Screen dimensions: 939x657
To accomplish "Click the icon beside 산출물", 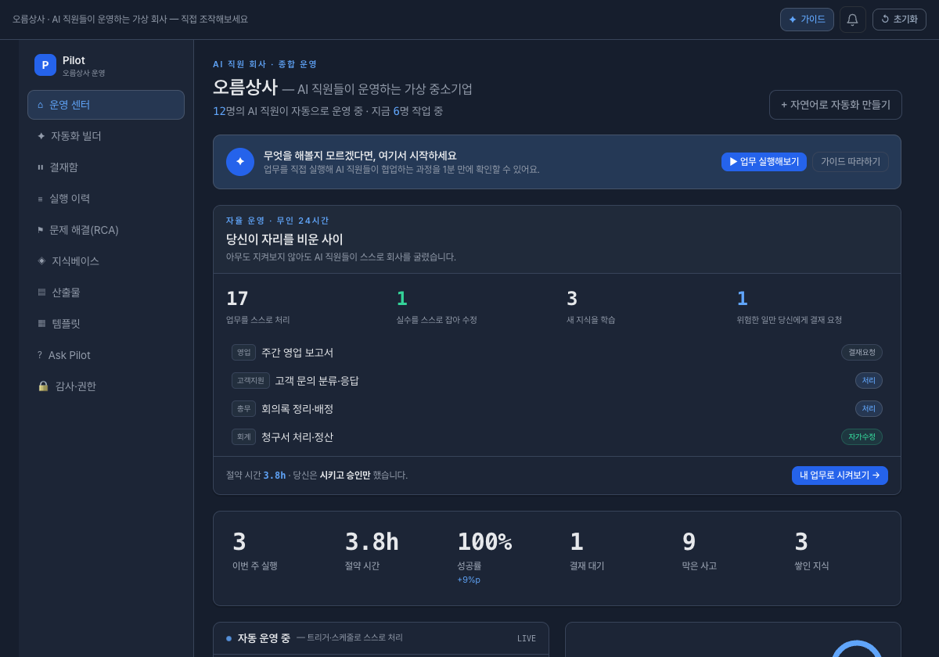I will tap(41, 292).
